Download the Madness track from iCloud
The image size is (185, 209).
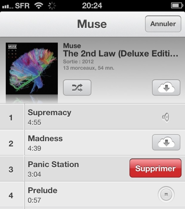pyautogui.click(x=166, y=142)
